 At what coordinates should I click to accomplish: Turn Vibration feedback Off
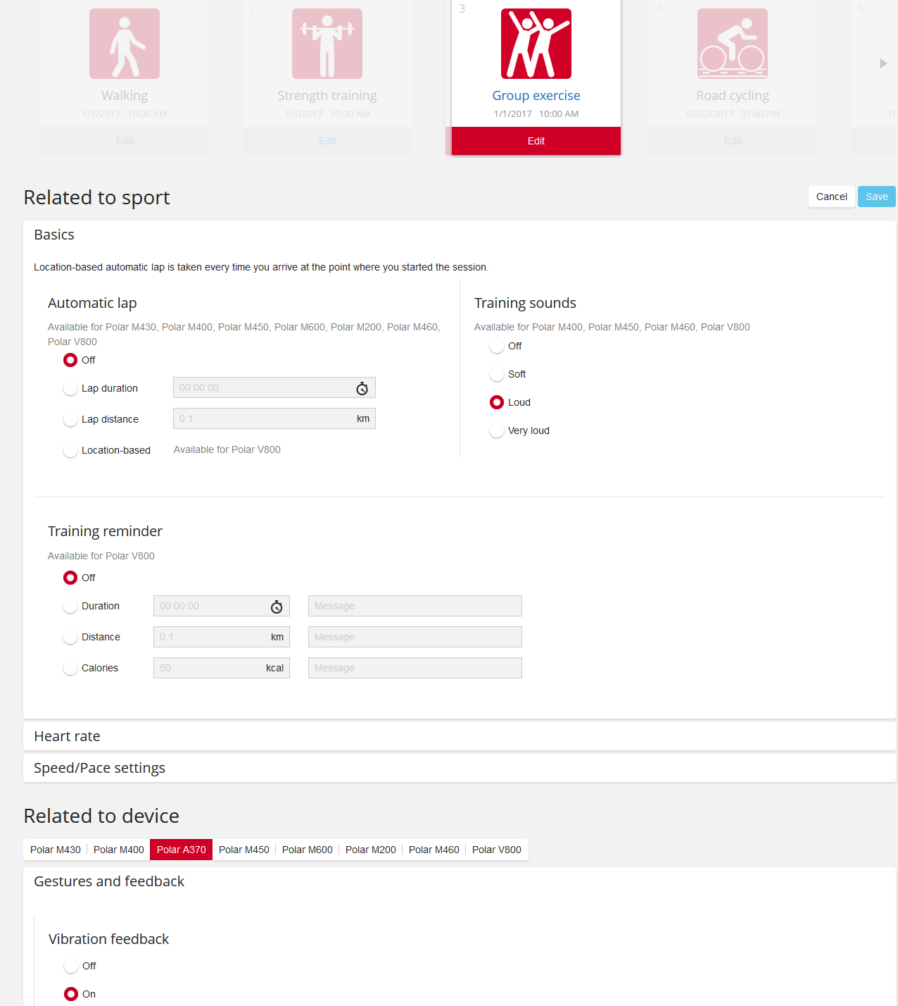click(71, 966)
